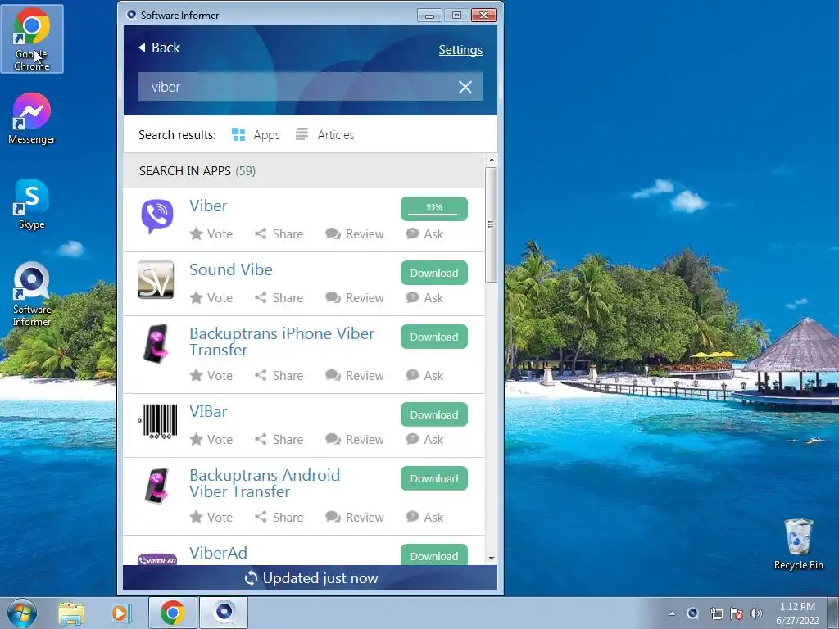The height and width of the screenshot is (629, 839).
Task: Open the ViberAd title link
Action: [218, 553]
